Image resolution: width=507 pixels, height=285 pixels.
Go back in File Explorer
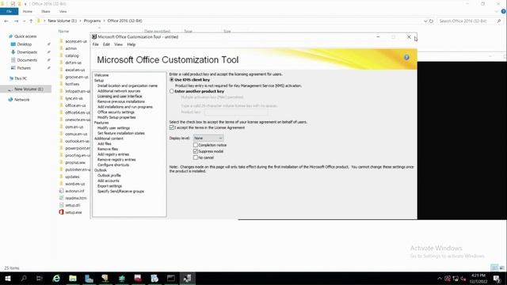(6, 21)
